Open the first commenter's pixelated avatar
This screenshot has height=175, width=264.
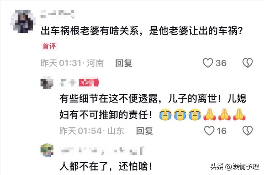click(x=23, y=21)
